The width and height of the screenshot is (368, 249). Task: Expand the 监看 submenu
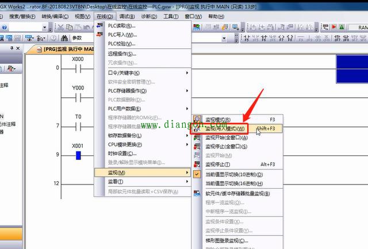pos(143,181)
